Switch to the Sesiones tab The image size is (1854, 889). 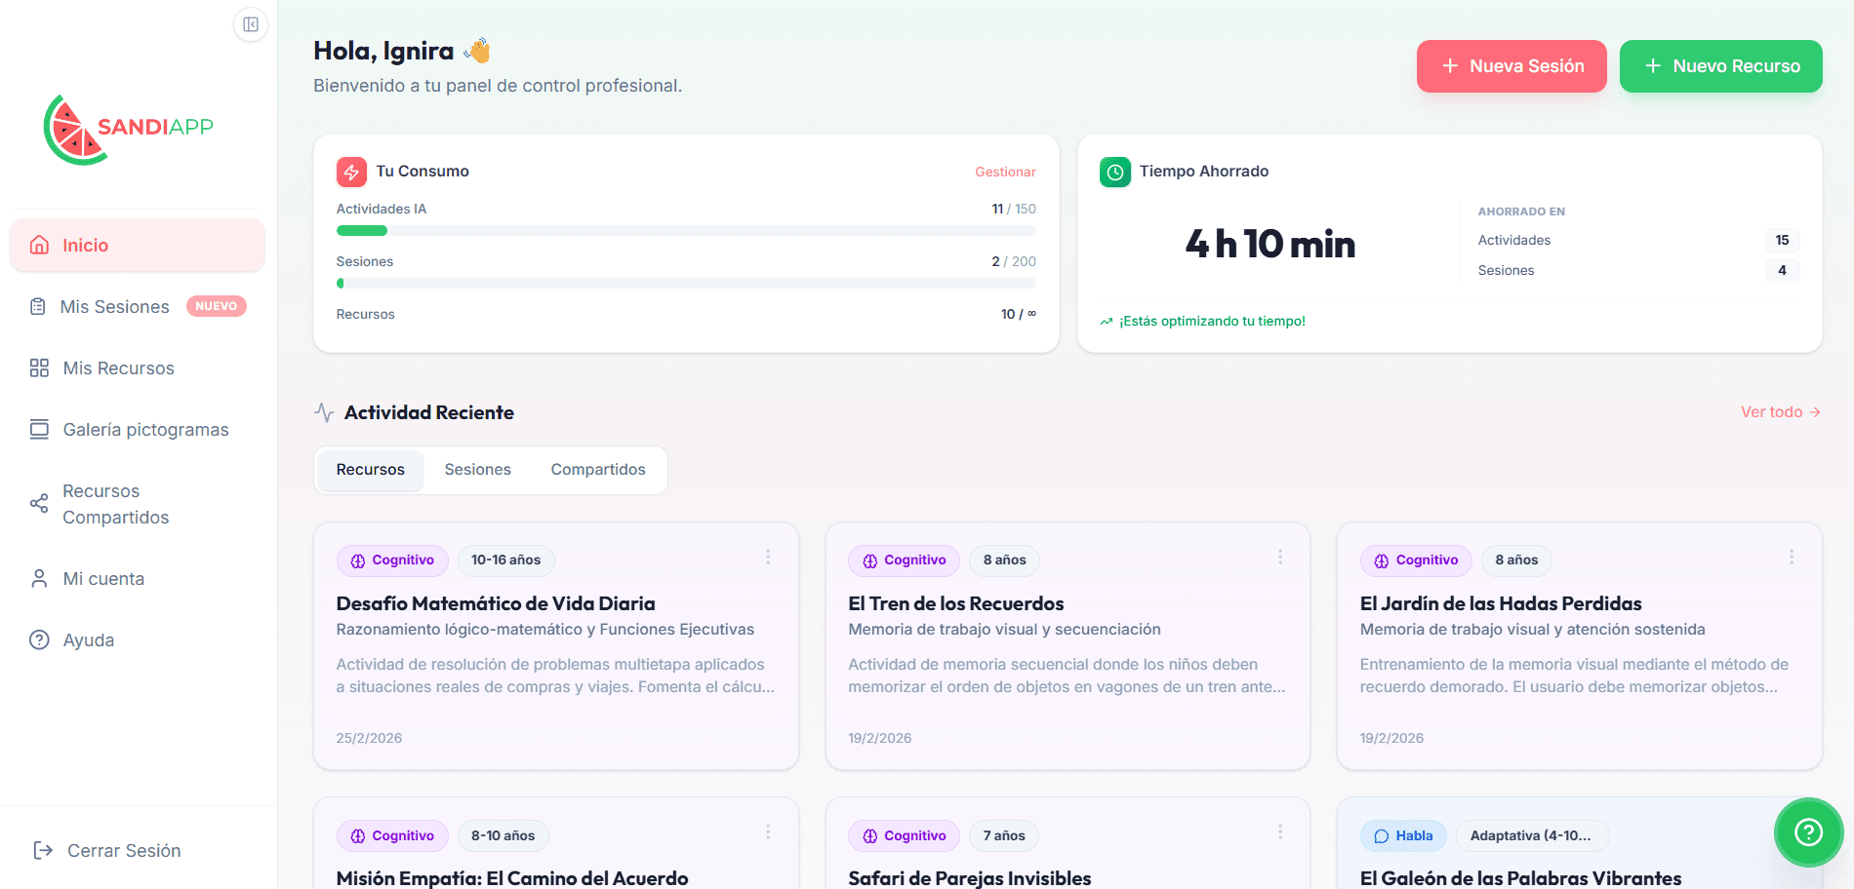pyautogui.click(x=477, y=470)
